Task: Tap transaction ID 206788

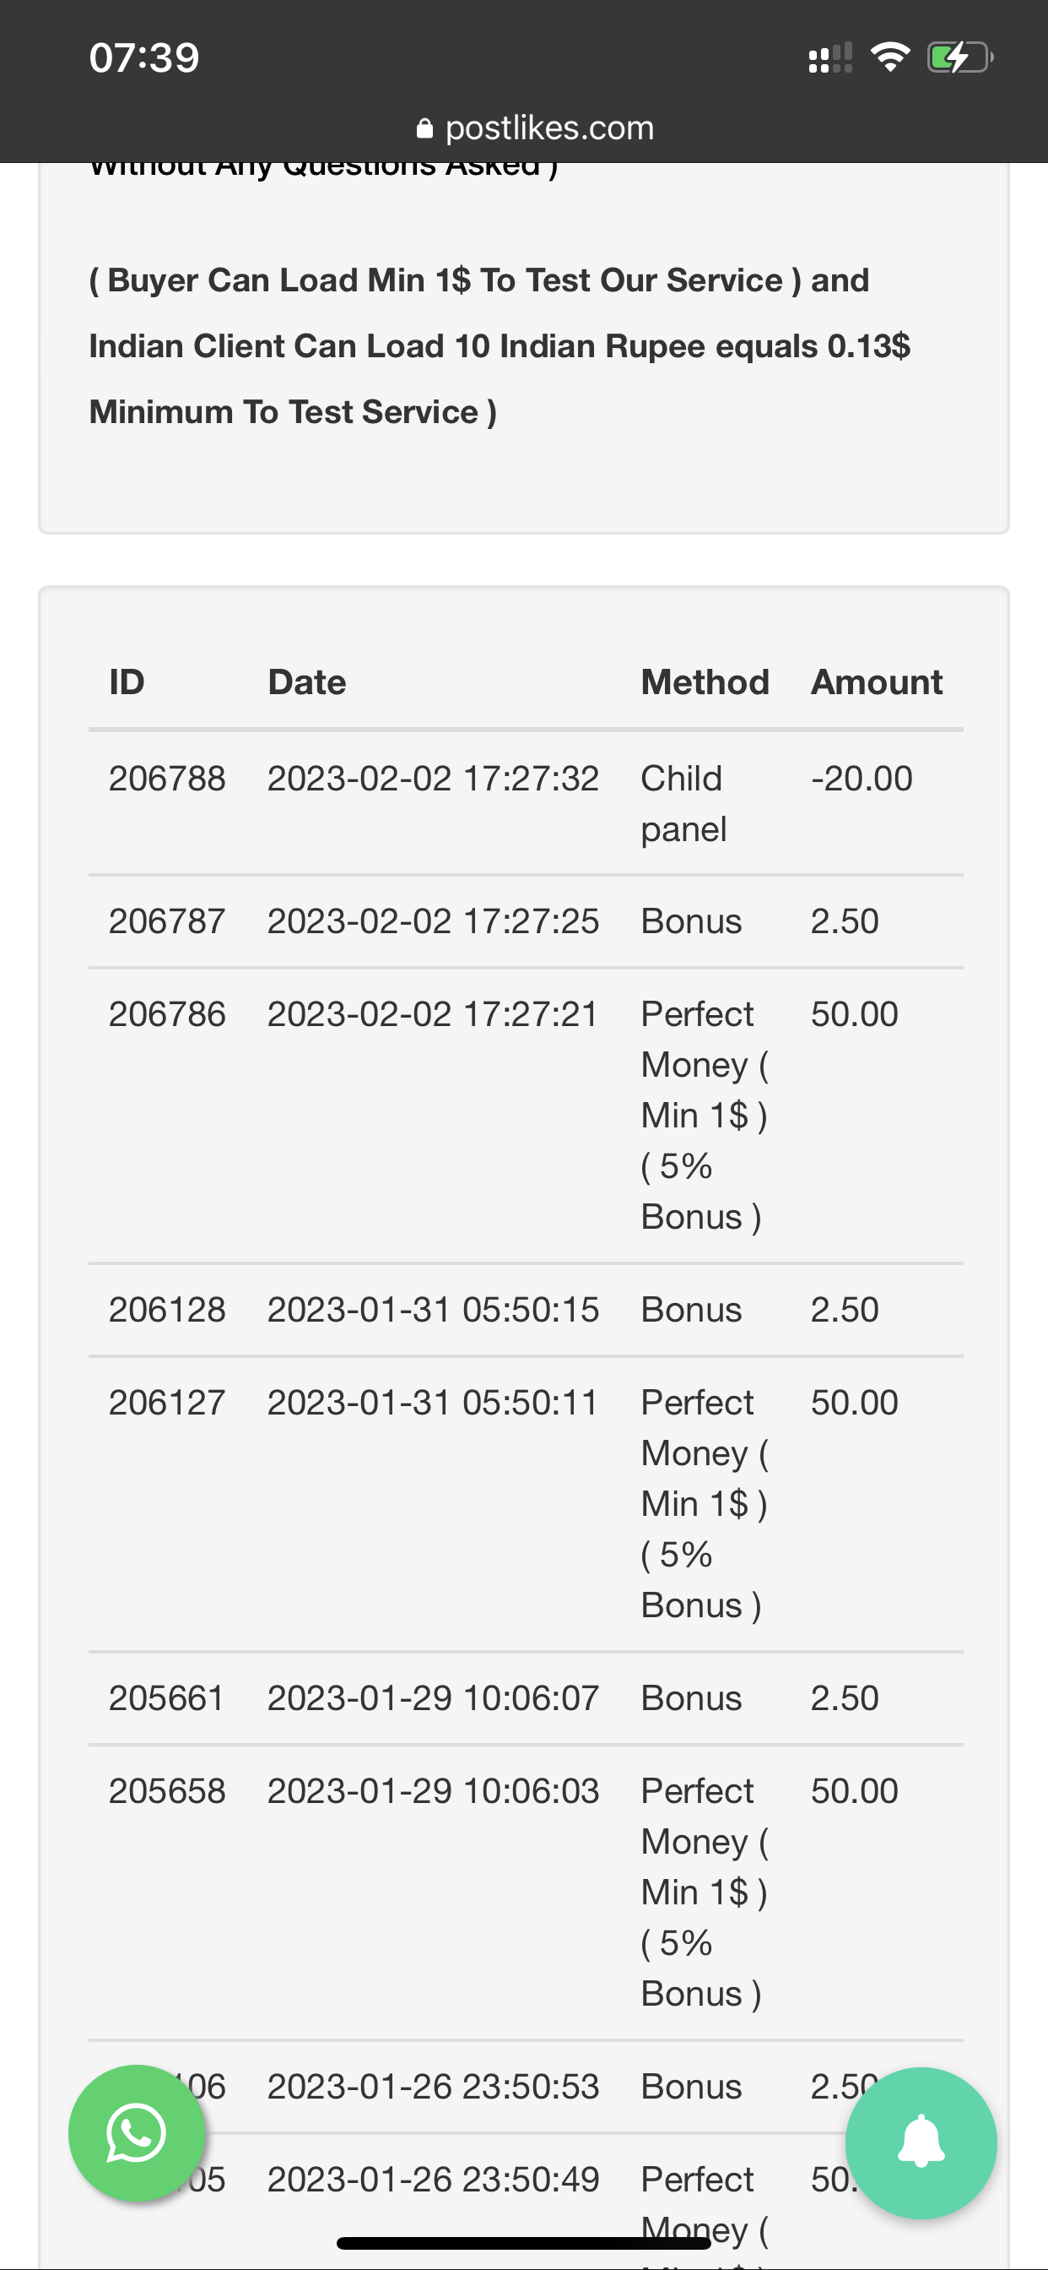Action: tap(167, 779)
